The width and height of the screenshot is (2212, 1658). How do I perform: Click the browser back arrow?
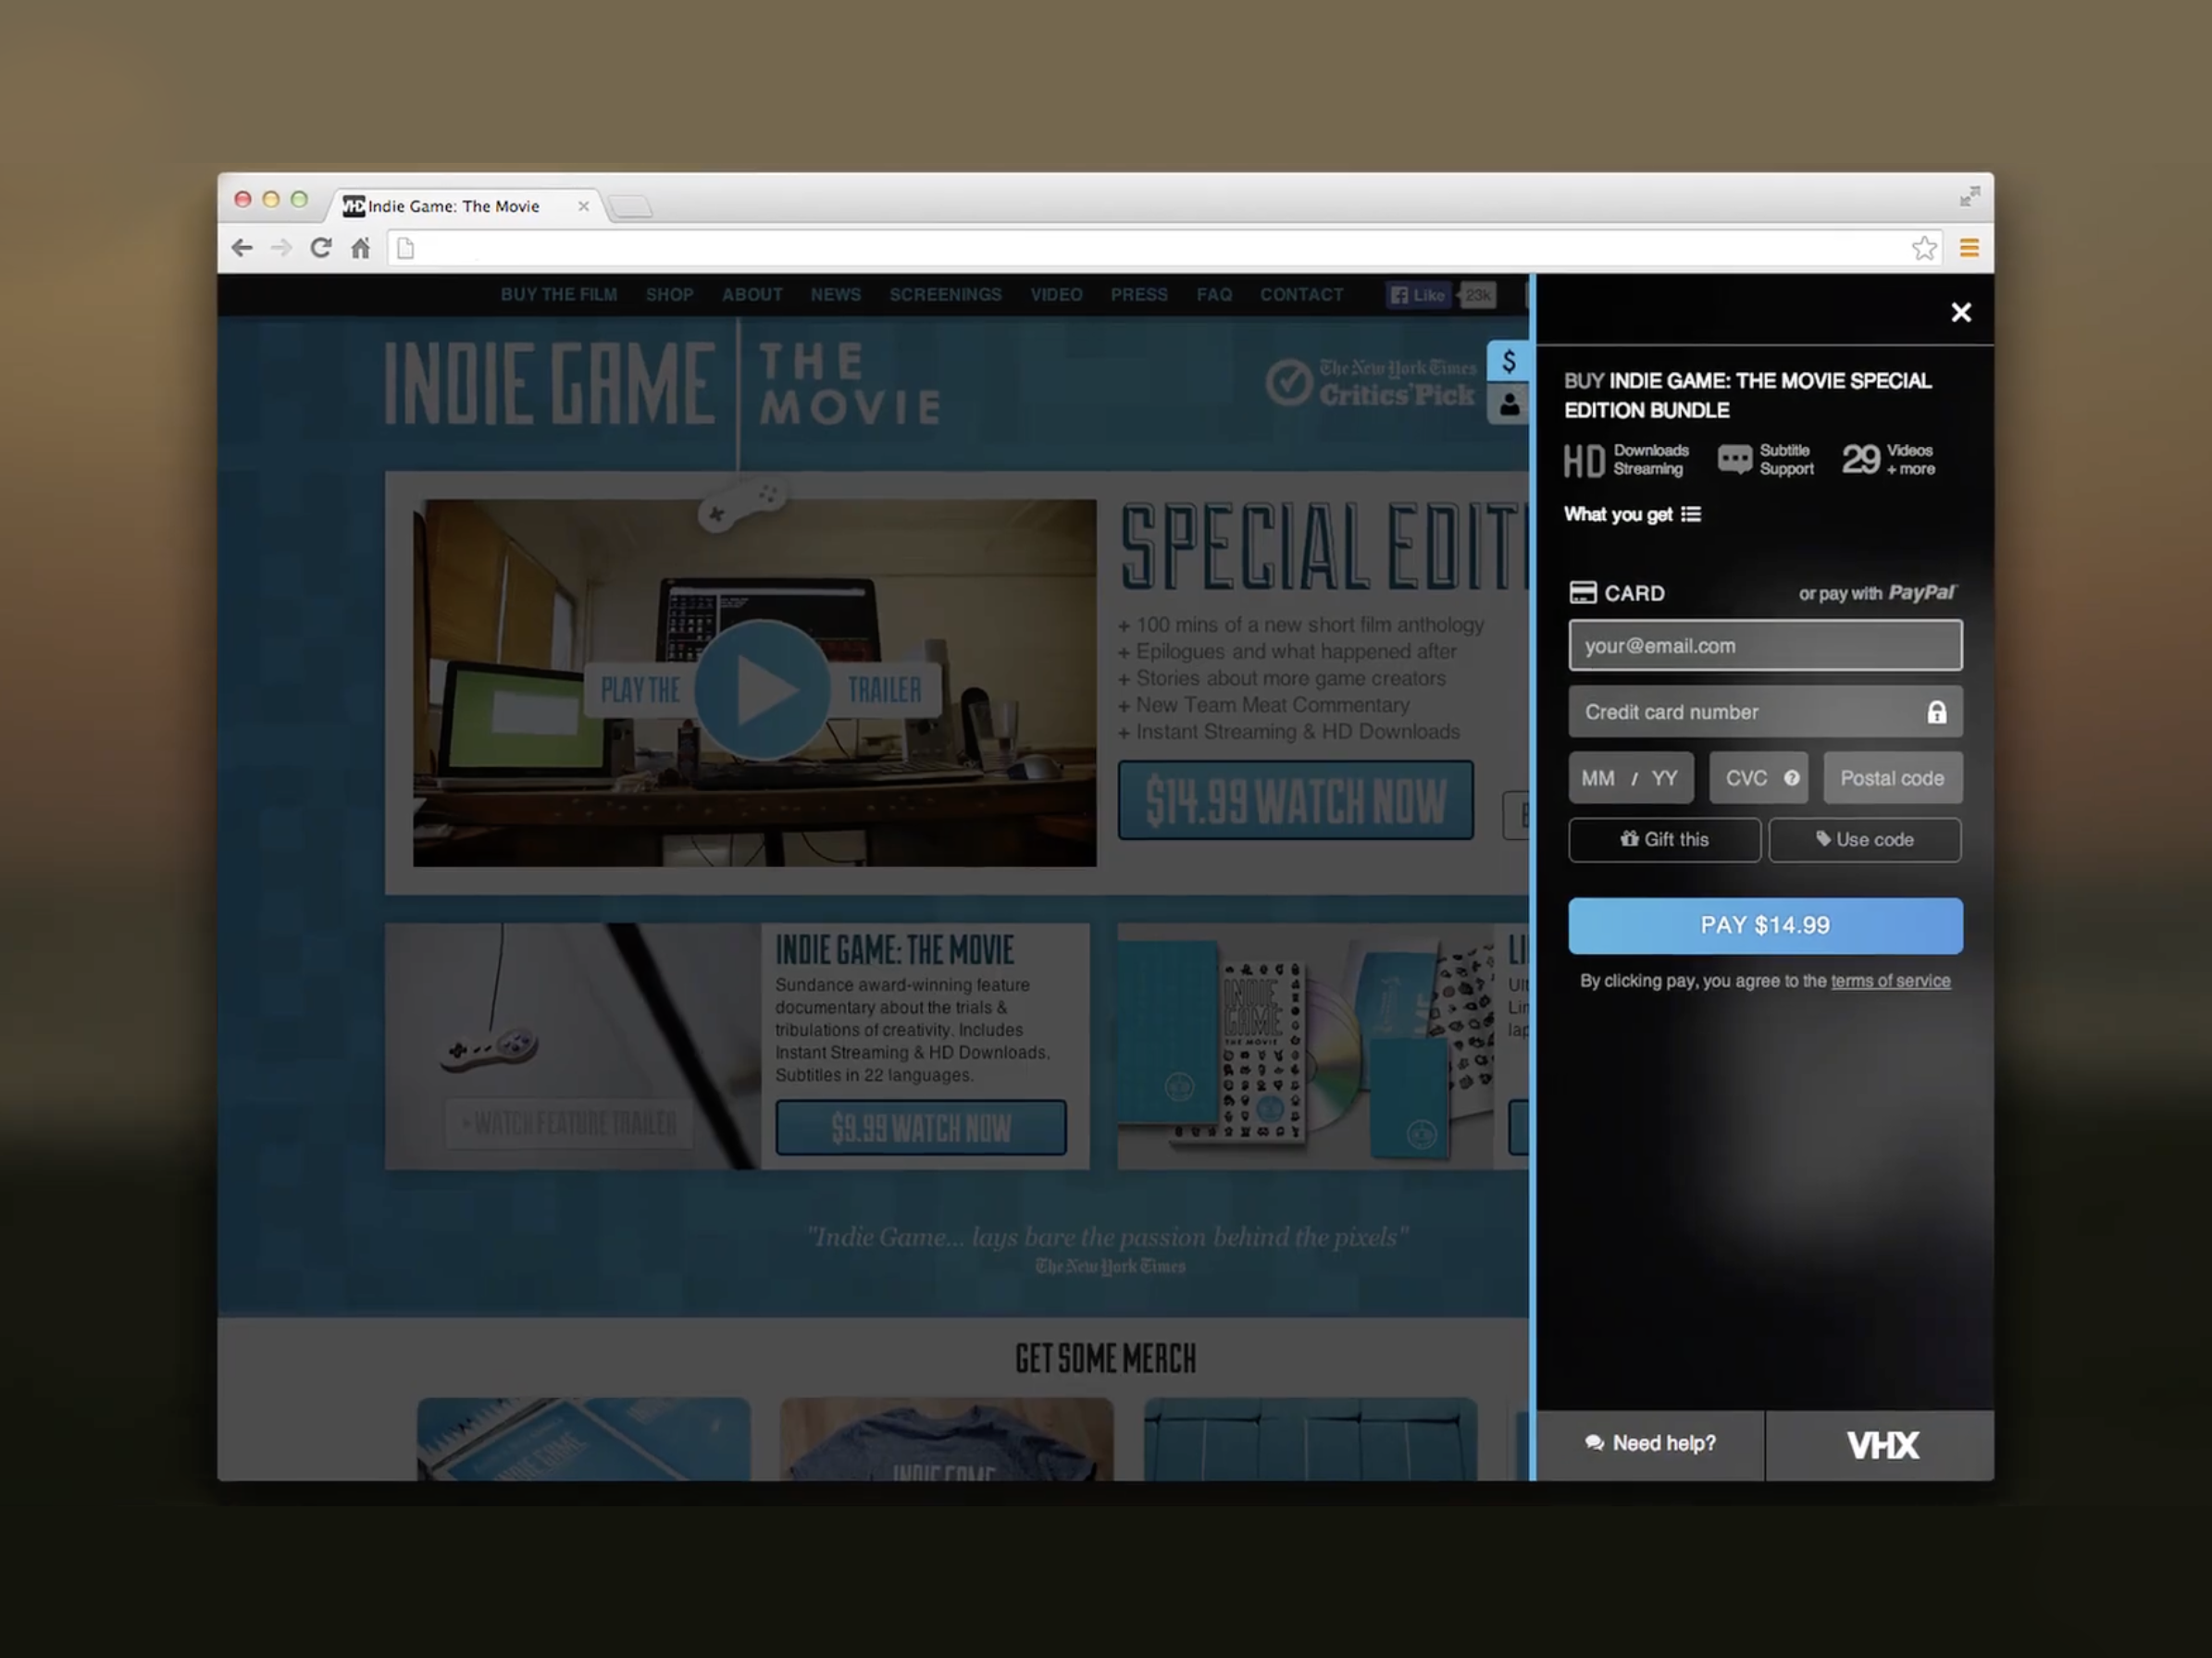tap(242, 248)
